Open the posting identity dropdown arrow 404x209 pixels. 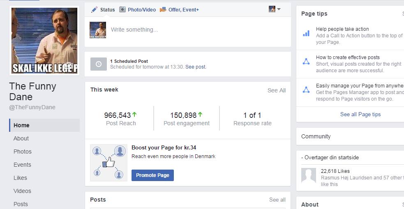click(279, 9)
